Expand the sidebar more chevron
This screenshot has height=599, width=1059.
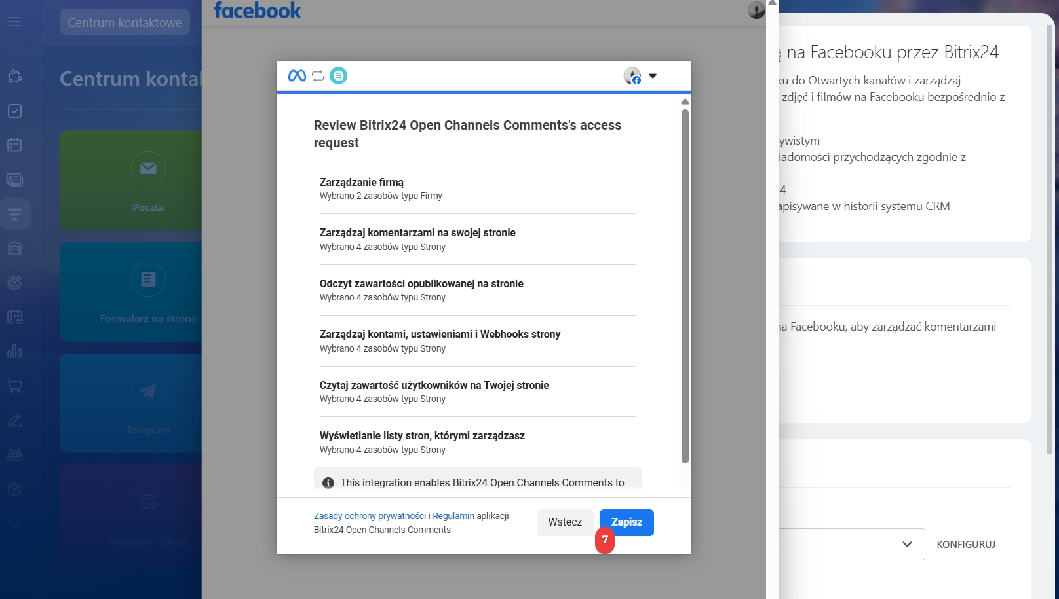(x=14, y=524)
